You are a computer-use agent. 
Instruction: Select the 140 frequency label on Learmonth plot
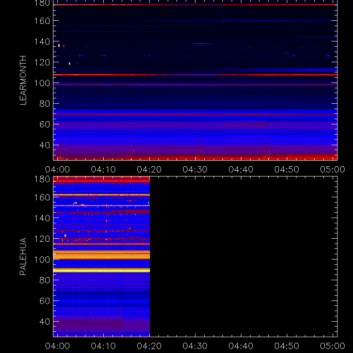coord(42,41)
